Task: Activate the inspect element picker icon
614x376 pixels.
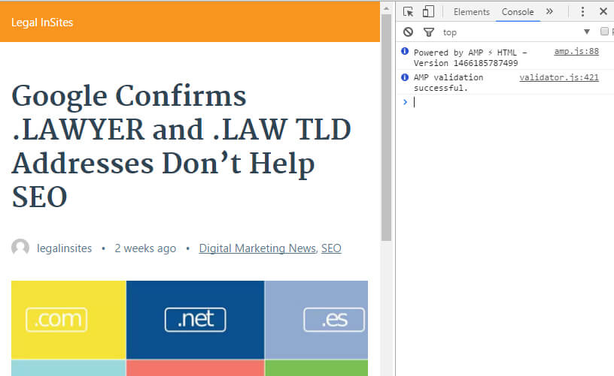Action: [408, 12]
